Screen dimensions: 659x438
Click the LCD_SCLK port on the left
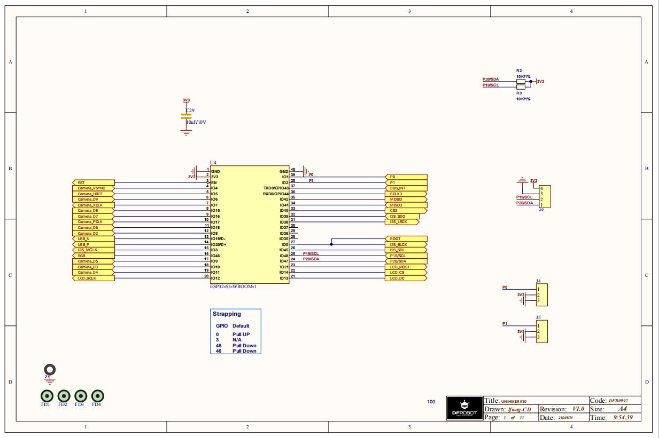pyautogui.click(x=93, y=278)
